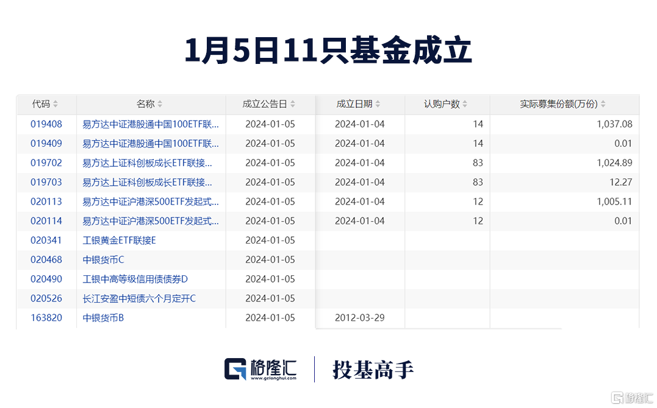The height and width of the screenshot is (408, 657).
Task: Select 认购户数 14 in row 019408
Action: pos(478,124)
